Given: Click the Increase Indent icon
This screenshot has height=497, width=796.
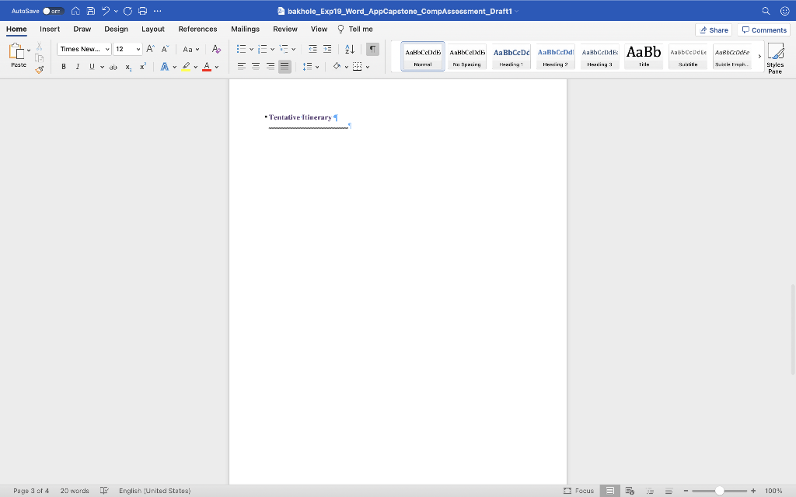Looking at the screenshot, I should 327,49.
